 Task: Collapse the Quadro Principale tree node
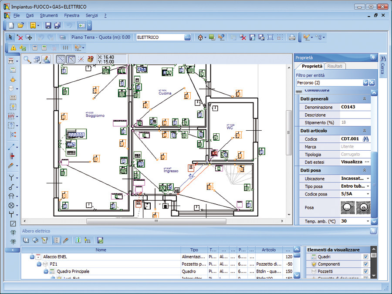46,271
